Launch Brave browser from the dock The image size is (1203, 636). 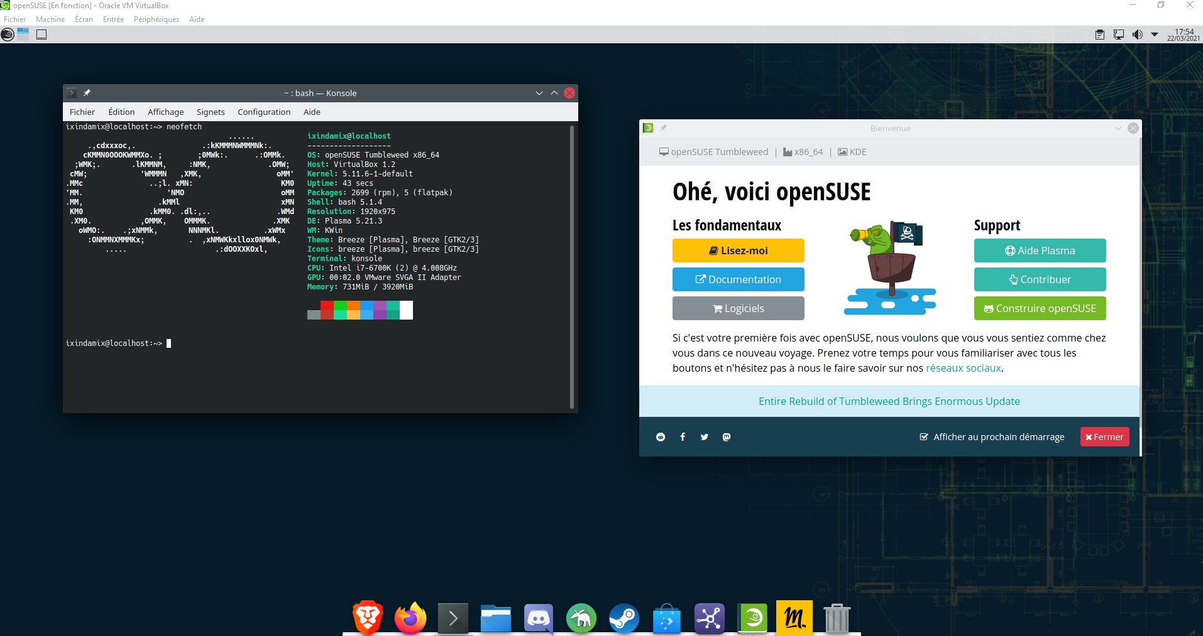[368, 618]
